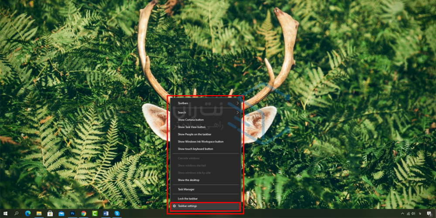
Task: Select Task Manager from context menu
Action: [x=186, y=189]
